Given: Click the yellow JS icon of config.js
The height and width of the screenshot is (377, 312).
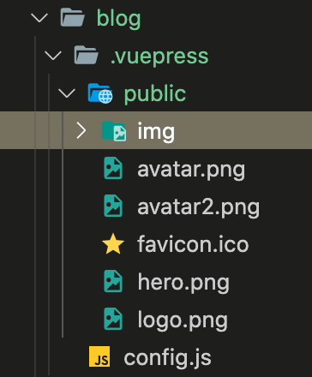Looking at the screenshot, I should pyautogui.click(x=99, y=356).
